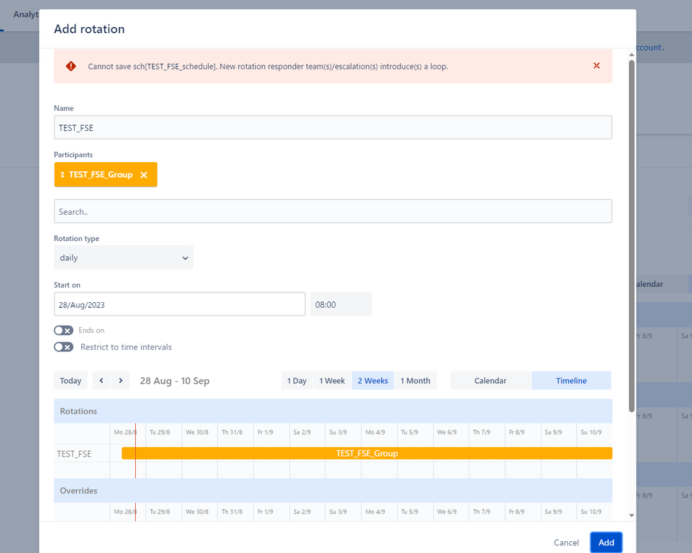Click the TEST_FSE rotation row label
The height and width of the screenshot is (553, 692).
74,454
